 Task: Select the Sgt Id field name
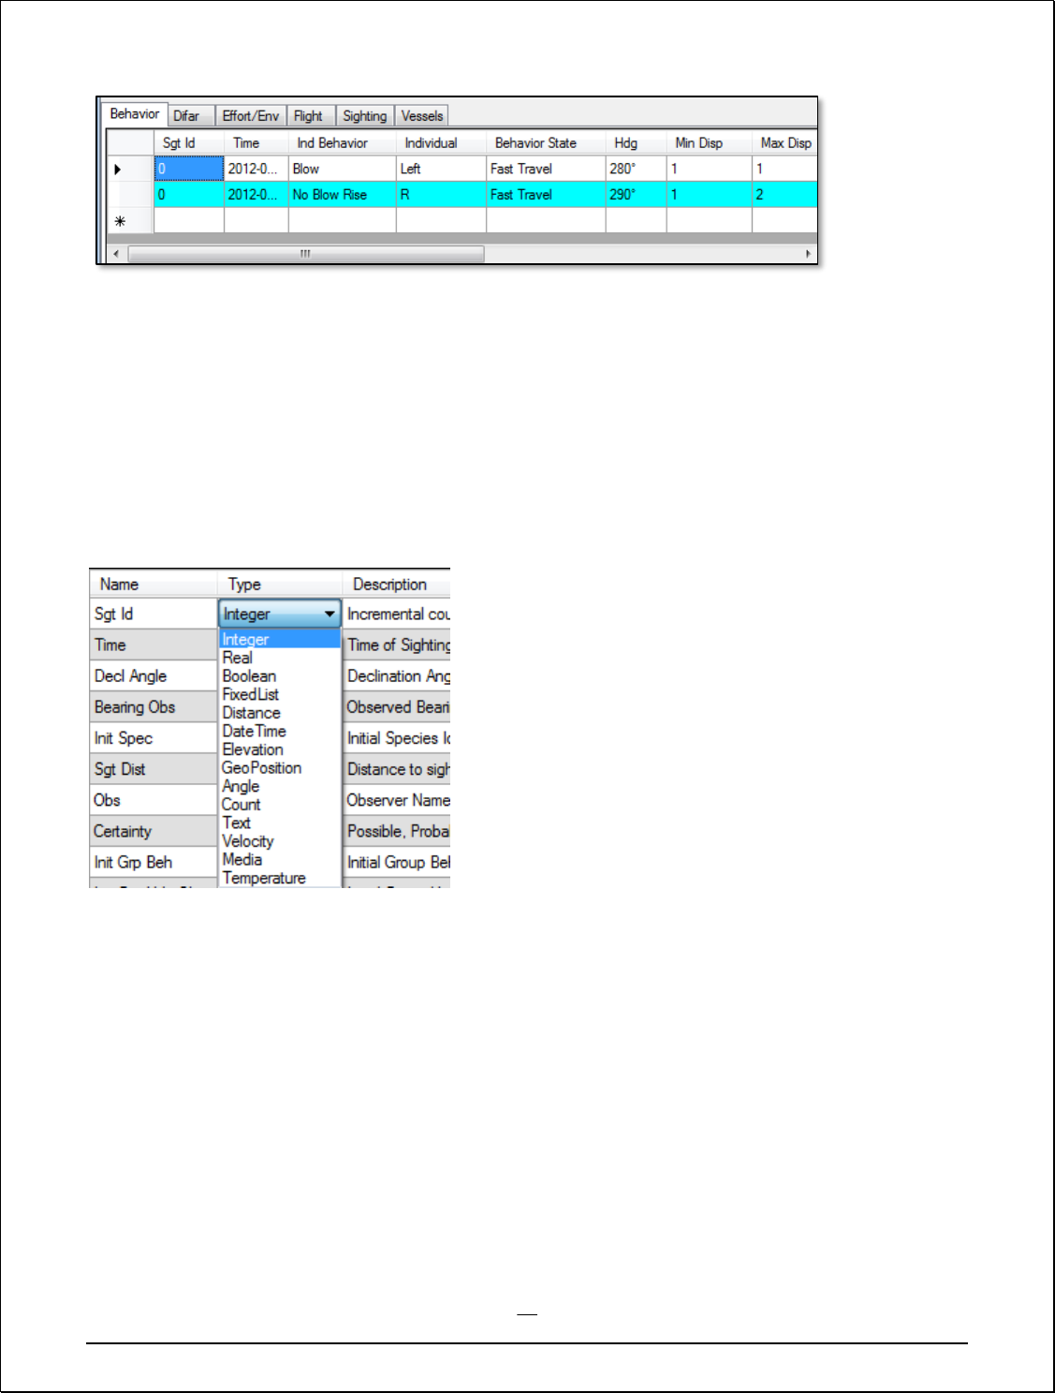click(x=154, y=614)
